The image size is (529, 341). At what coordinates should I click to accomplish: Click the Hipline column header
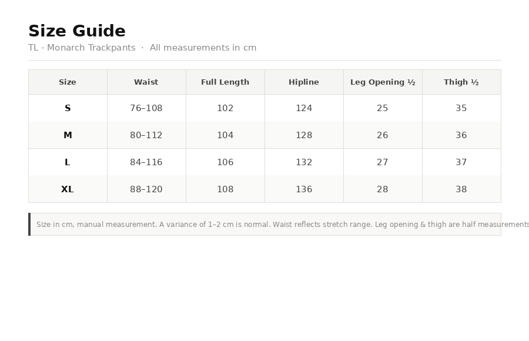(304, 82)
